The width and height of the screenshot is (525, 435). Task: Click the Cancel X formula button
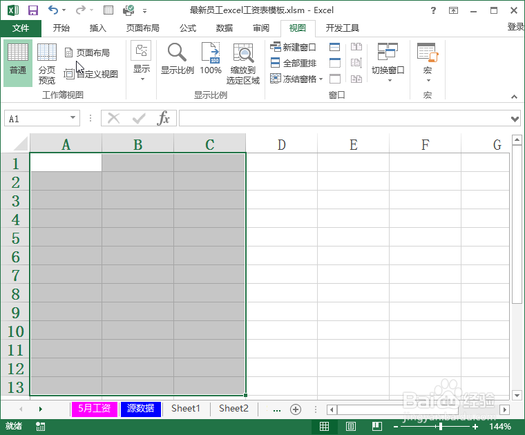pyautogui.click(x=114, y=119)
